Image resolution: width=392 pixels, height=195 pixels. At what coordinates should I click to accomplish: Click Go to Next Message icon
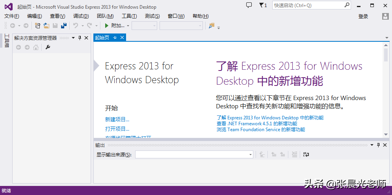pyautogui.click(x=282, y=154)
